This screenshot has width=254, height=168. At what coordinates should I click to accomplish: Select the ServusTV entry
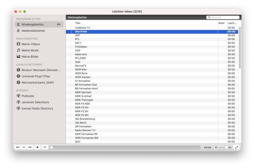pyautogui.click(x=152, y=66)
